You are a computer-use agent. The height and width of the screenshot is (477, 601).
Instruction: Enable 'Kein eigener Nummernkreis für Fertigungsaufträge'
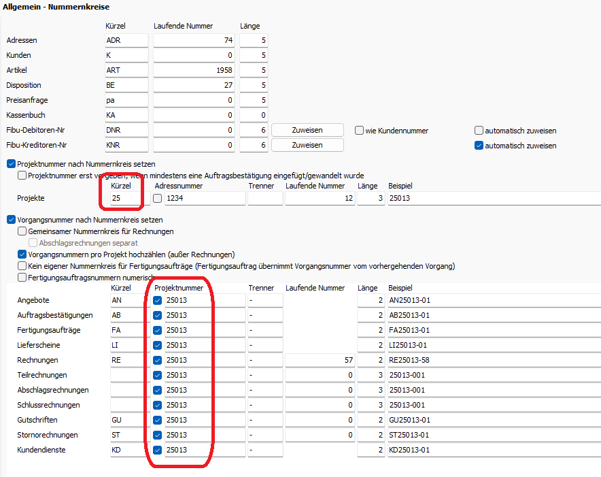click(x=22, y=265)
